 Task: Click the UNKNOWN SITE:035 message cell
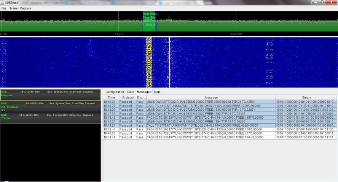(211, 121)
